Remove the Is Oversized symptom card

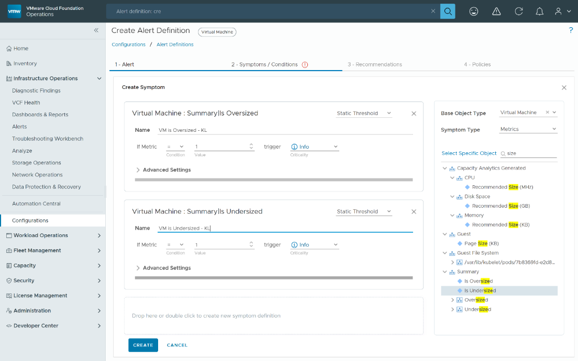tap(414, 114)
